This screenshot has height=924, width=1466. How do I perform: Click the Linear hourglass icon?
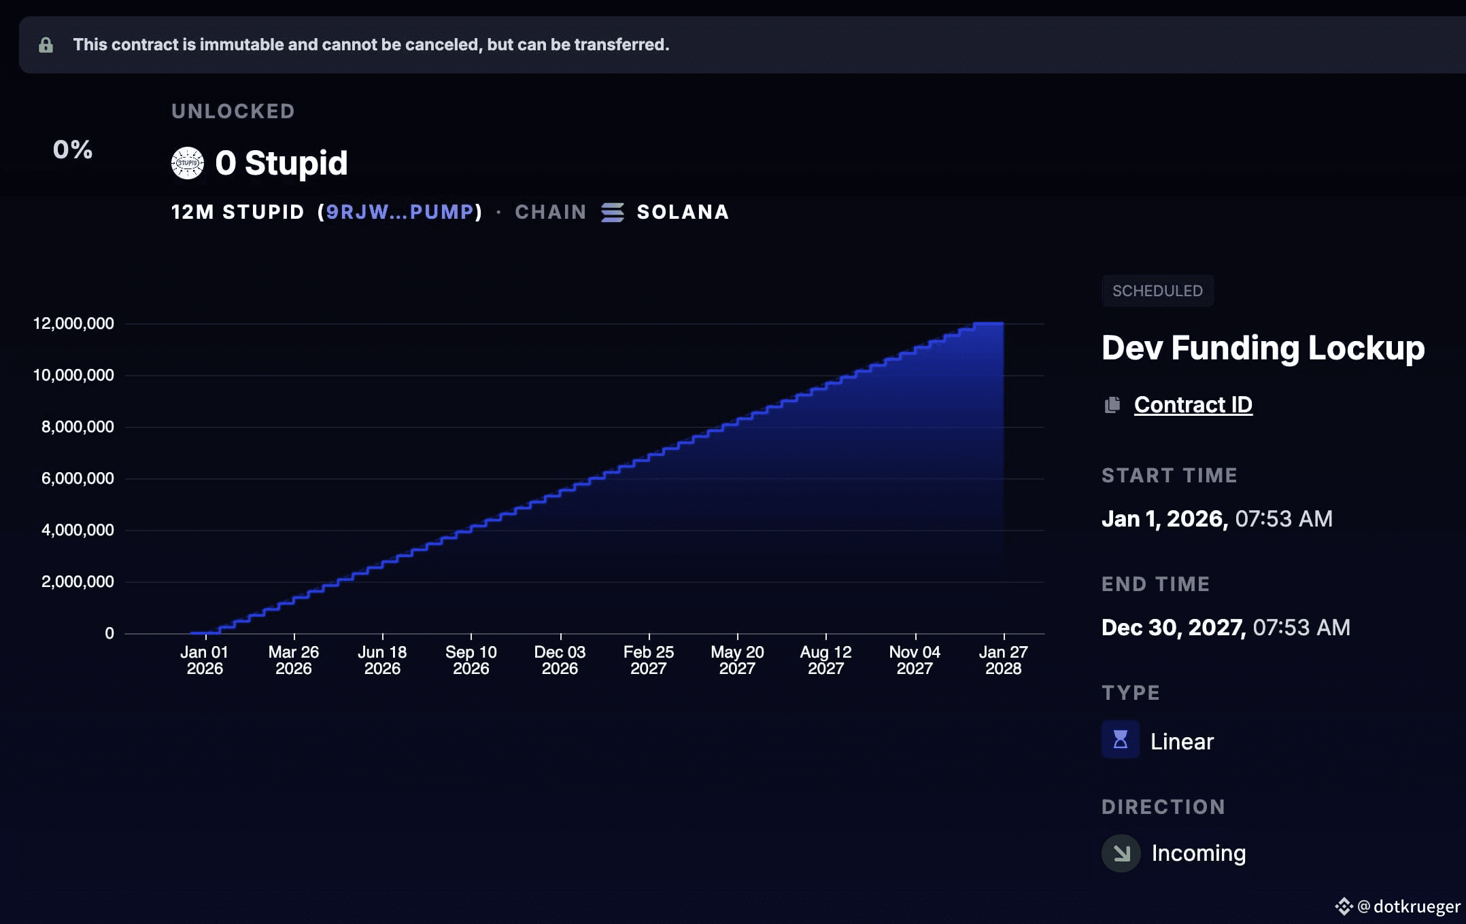(x=1121, y=740)
